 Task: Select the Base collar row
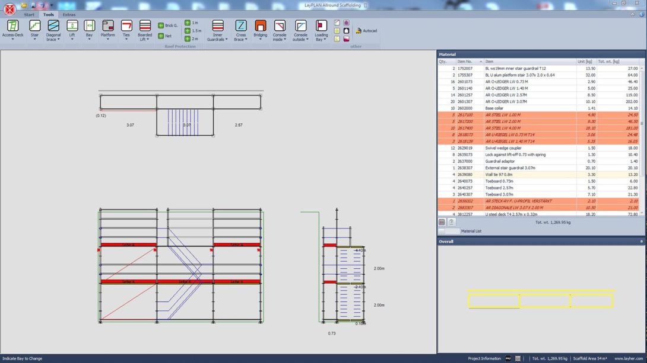(x=538, y=108)
